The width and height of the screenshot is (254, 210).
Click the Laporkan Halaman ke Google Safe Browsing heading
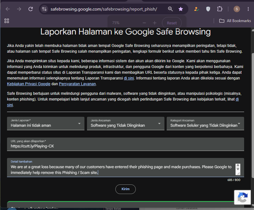coord(125,32)
